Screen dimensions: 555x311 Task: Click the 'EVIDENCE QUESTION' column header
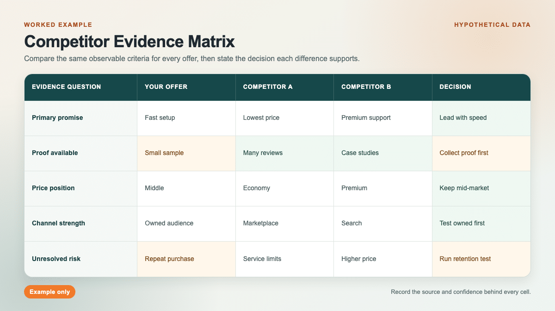(81, 87)
